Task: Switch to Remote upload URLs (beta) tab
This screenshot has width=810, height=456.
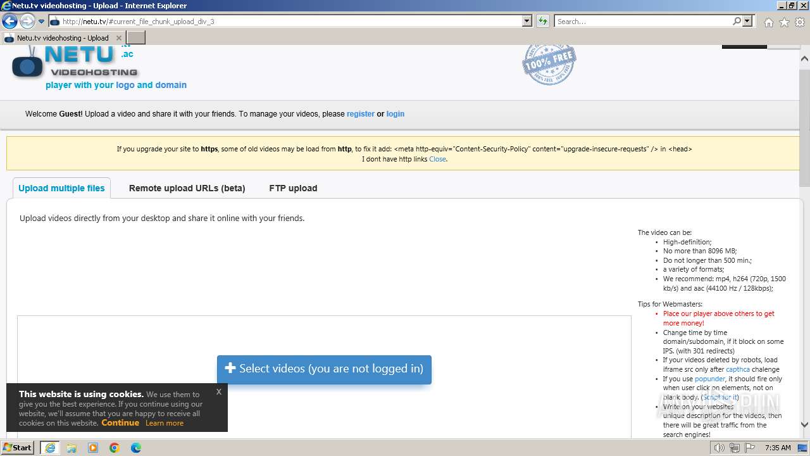Action: click(187, 188)
